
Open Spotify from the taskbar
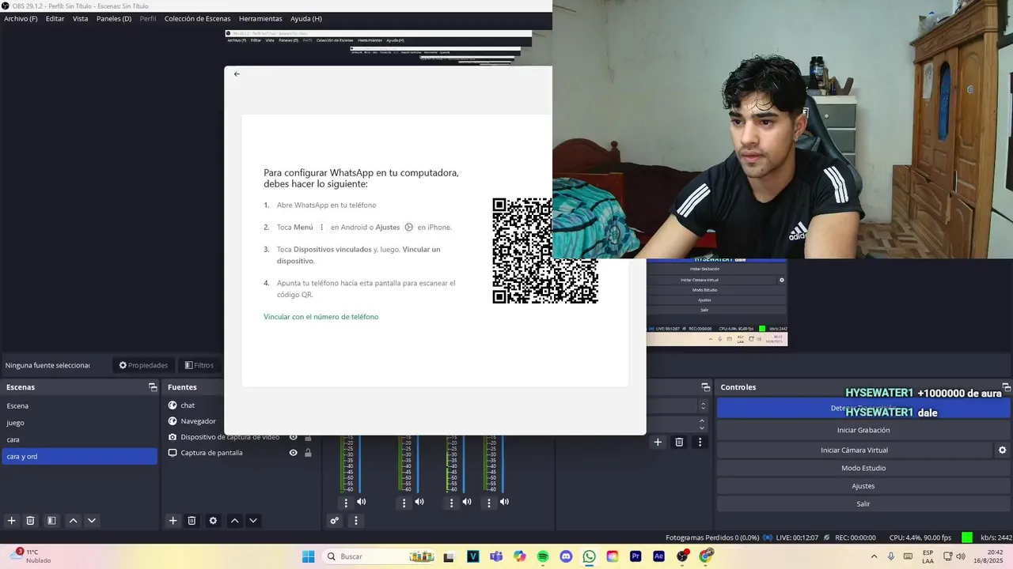click(x=543, y=556)
